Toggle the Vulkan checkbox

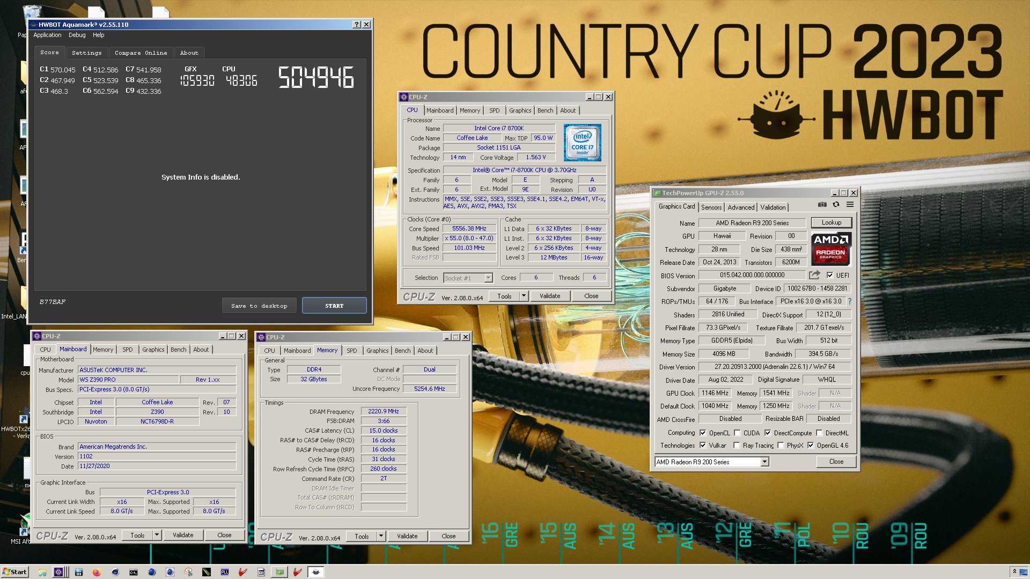(703, 445)
